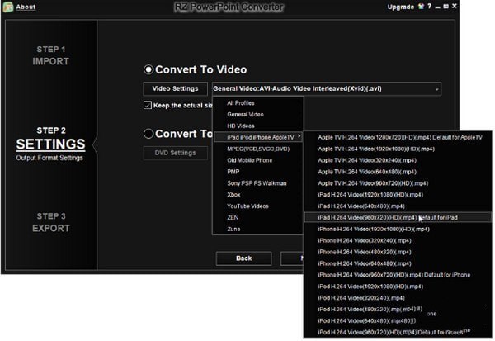The width and height of the screenshot is (495, 341).
Task: Select iPod H.264 640x480 profile
Action: [x=398, y=321]
